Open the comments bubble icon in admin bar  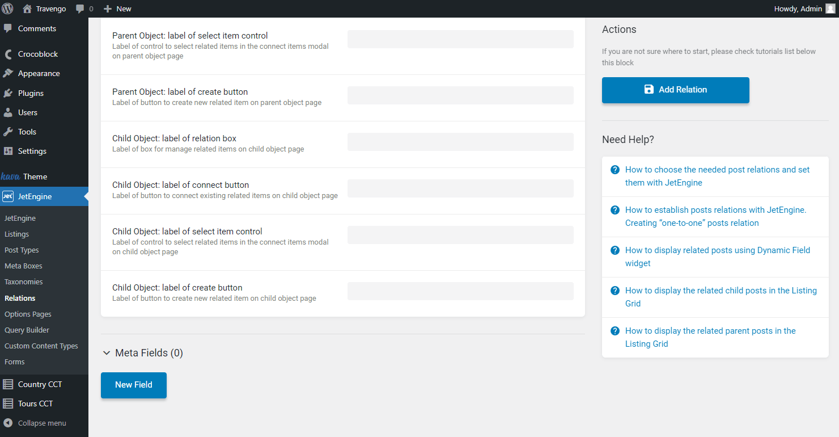(x=80, y=9)
